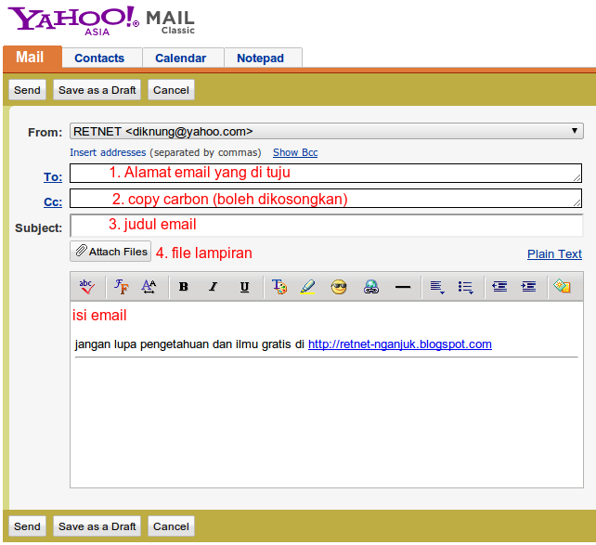Toggle italic formatting
The image size is (596, 545).
click(214, 287)
